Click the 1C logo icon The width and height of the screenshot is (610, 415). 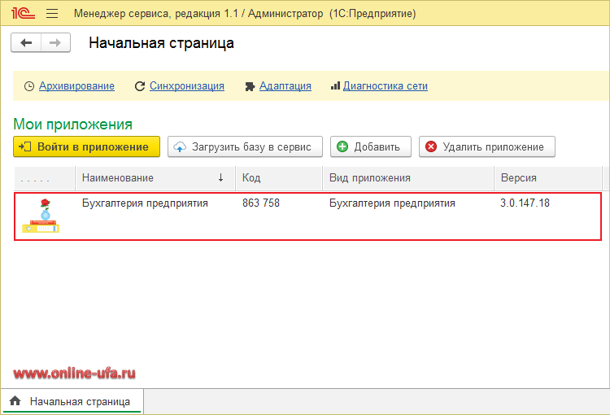tap(23, 13)
